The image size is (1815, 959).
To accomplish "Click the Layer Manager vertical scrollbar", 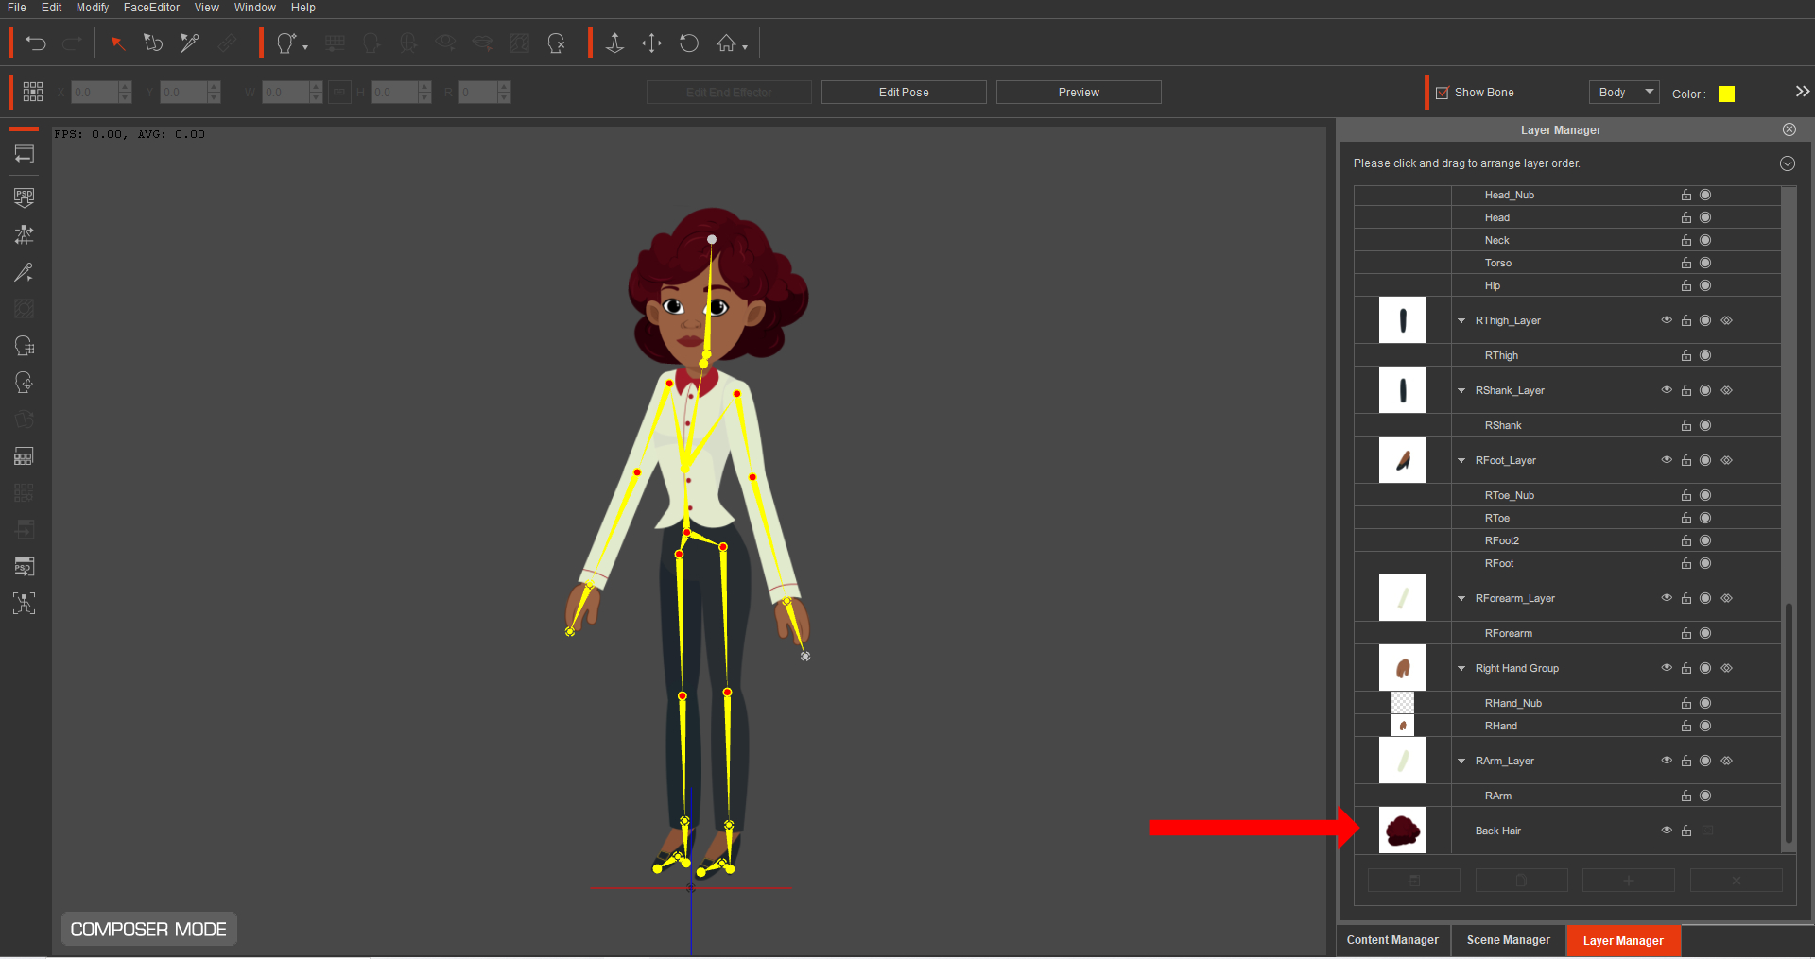I will [1788, 723].
